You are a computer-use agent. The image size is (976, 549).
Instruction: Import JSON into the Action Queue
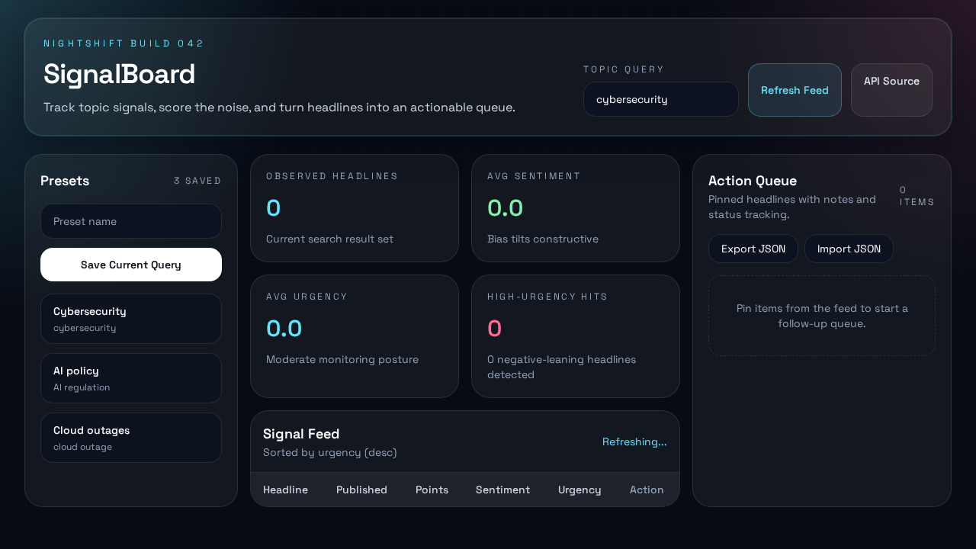tap(849, 248)
